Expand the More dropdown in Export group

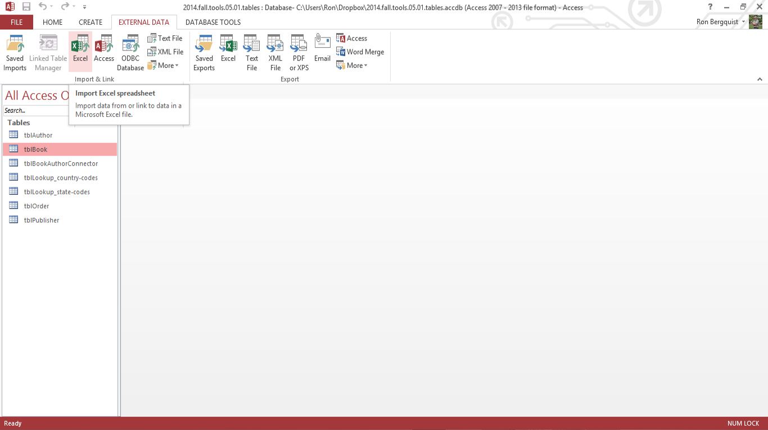[353, 66]
